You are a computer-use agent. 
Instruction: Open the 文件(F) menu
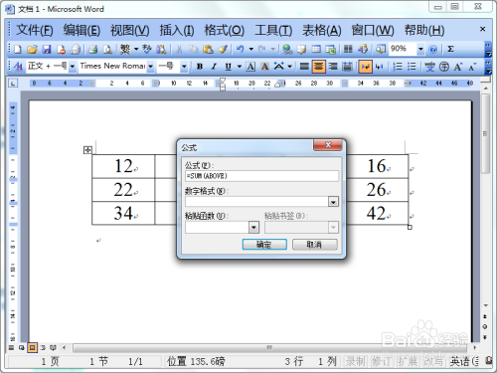pyautogui.click(x=35, y=30)
